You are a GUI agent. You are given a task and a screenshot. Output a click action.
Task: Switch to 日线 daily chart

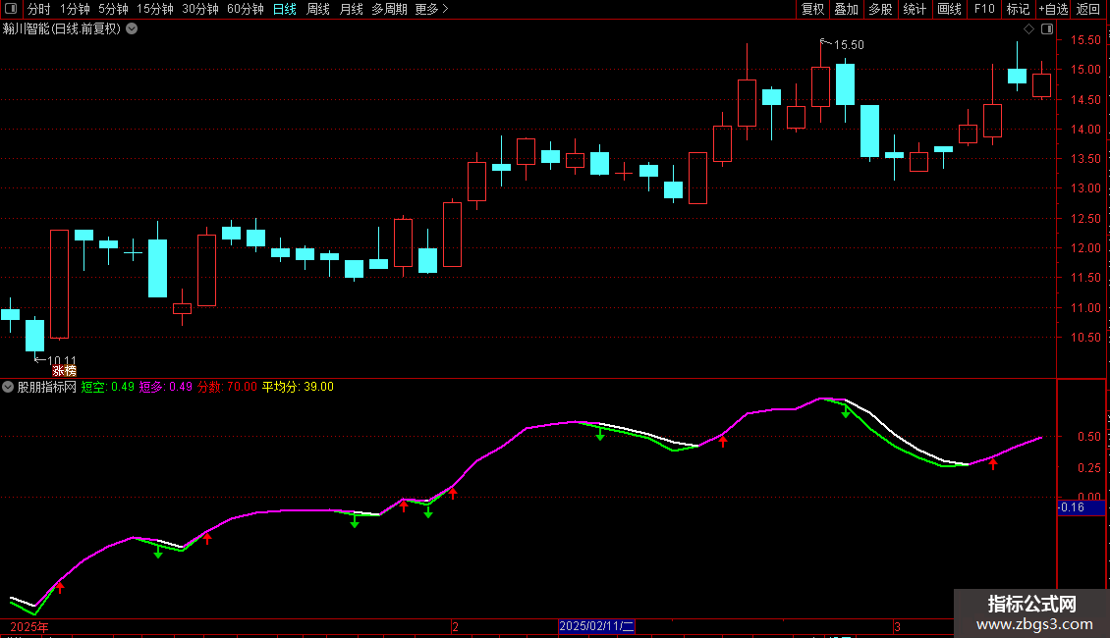tap(285, 9)
